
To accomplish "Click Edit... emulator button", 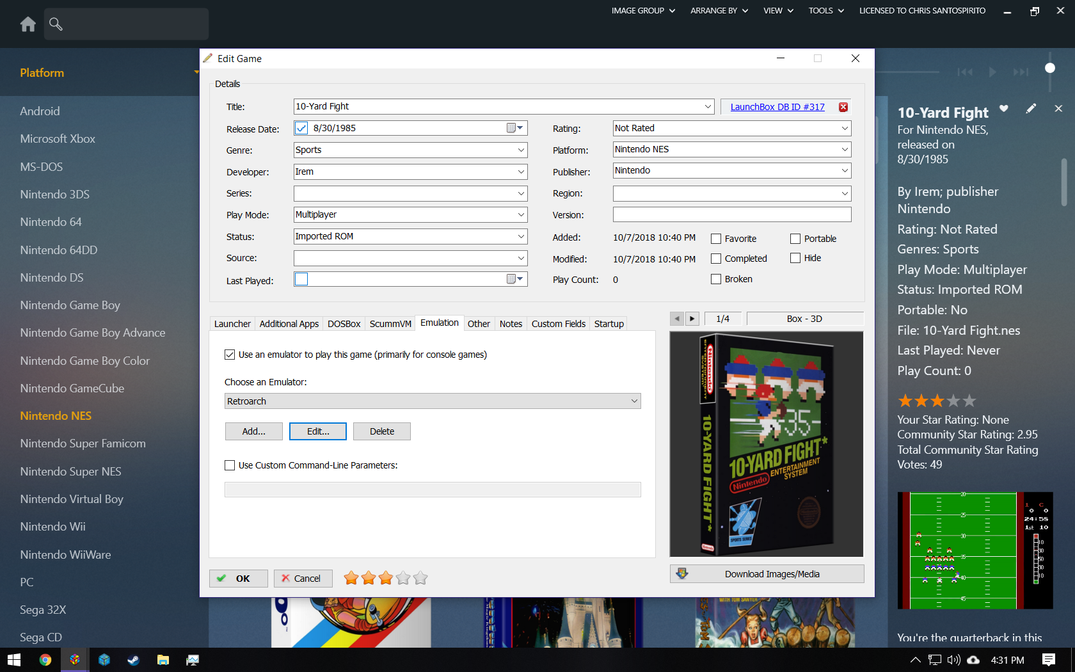I will point(318,431).
